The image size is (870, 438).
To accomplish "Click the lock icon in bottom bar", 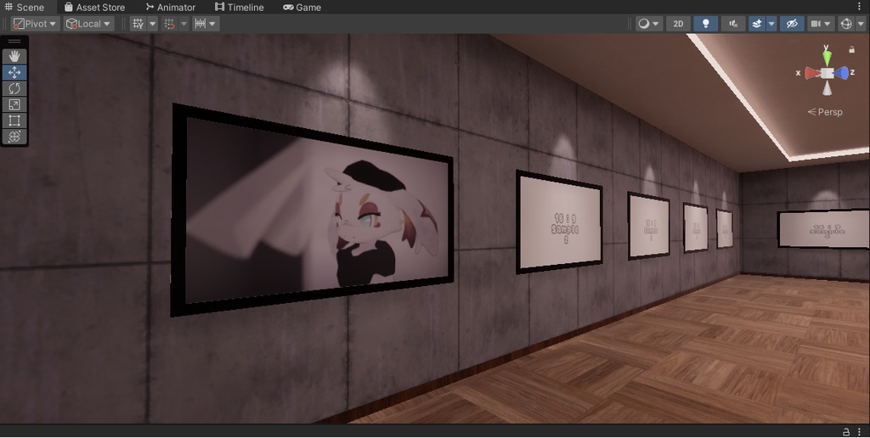I will point(846,432).
